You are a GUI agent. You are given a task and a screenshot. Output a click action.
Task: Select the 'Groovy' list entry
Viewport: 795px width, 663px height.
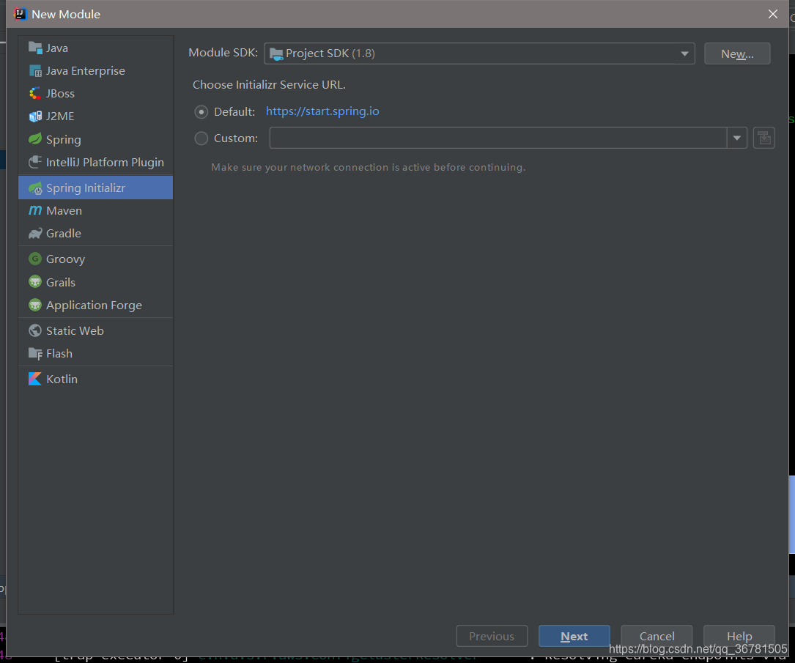(95, 259)
